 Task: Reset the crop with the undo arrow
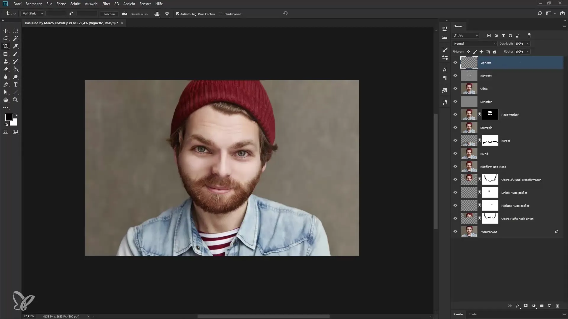pos(285,14)
